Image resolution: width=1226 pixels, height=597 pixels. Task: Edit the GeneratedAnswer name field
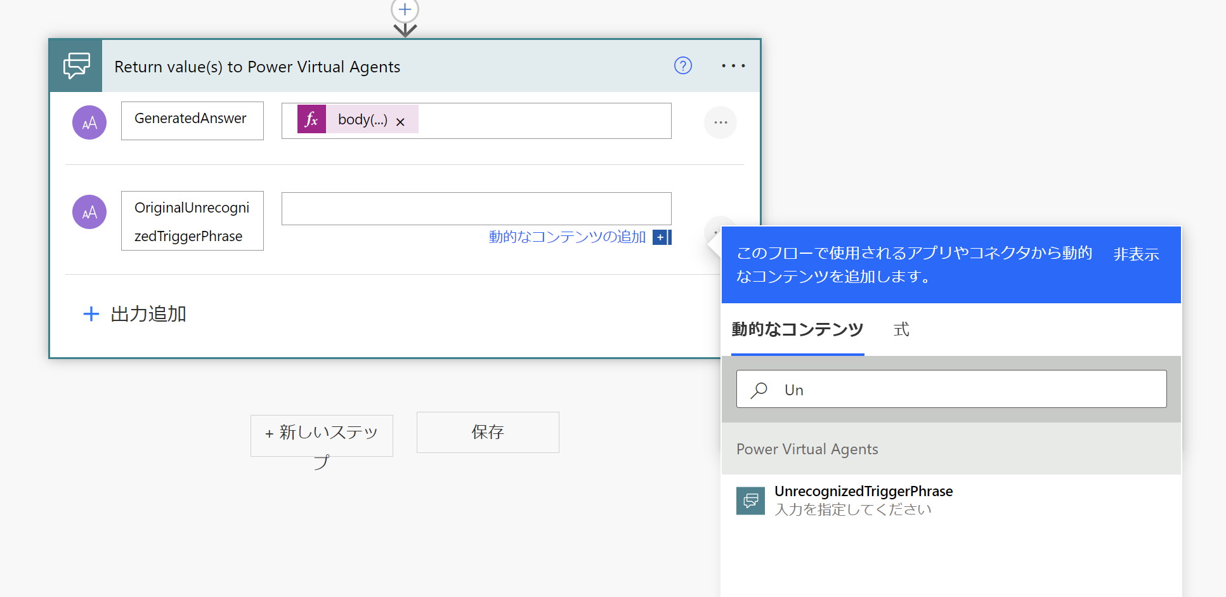pyautogui.click(x=192, y=121)
